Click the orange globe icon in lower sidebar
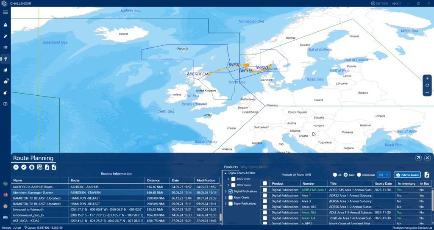 pyautogui.click(x=5, y=206)
